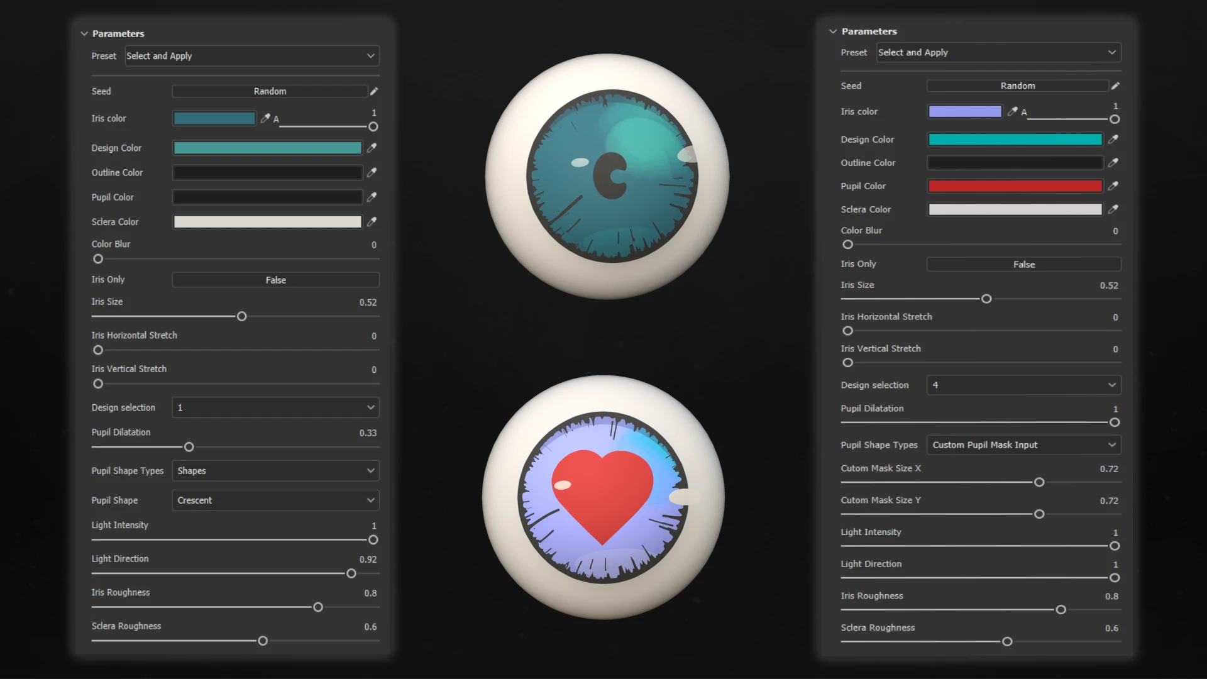Click right Pupil Dilatation slider handle
The width and height of the screenshot is (1207, 679).
(x=1115, y=422)
